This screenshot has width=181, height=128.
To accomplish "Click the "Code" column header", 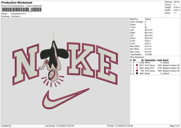I will [x=159, y=60].
